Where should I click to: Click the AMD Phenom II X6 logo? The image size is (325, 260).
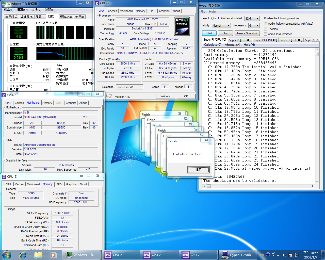click(x=182, y=26)
